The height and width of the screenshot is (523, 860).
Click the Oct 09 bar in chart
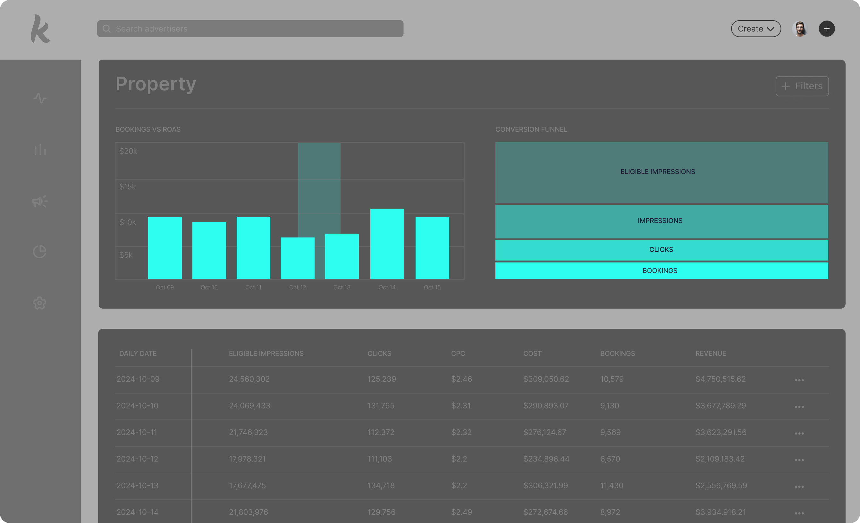(165, 248)
